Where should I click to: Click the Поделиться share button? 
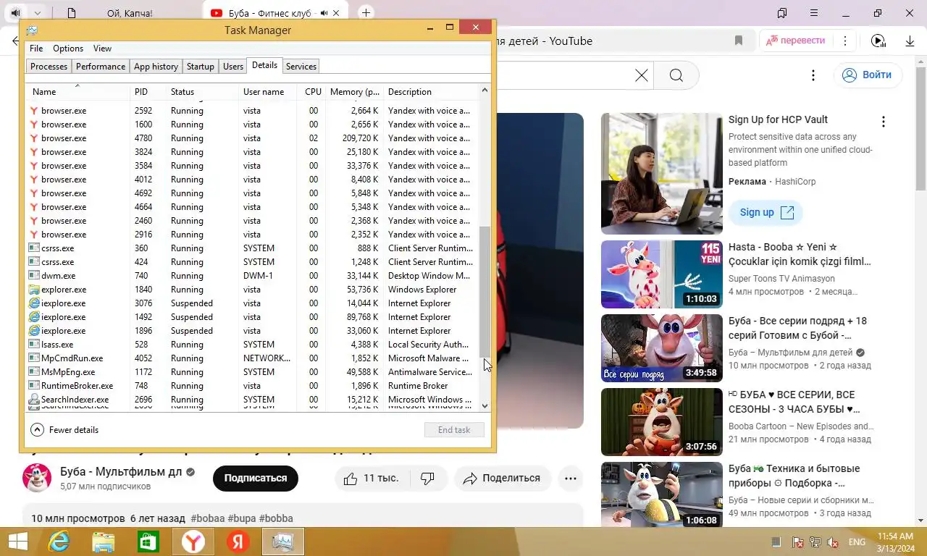click(503, 479)
